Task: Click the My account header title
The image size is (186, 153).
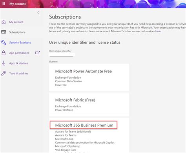Action: (18, 4)
